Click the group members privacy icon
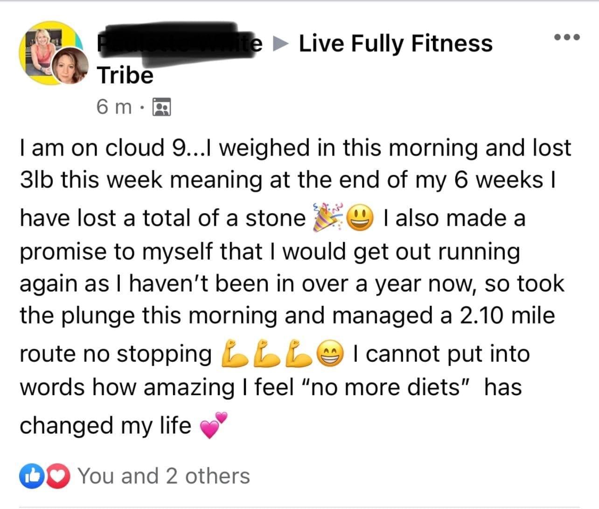Image resolution: width=599 pixels, height=509 pixels. [x=162, y=107]
